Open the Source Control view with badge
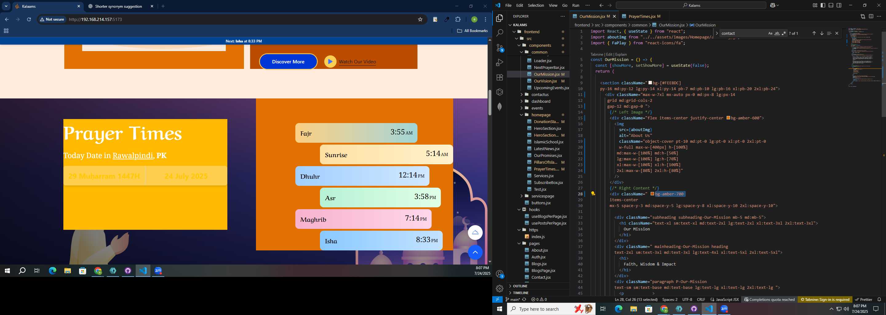886x315 pixels. (x=499, y=48)
